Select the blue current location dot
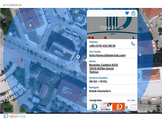This screenshot has width=162, height=122. (x=78, y=57)
